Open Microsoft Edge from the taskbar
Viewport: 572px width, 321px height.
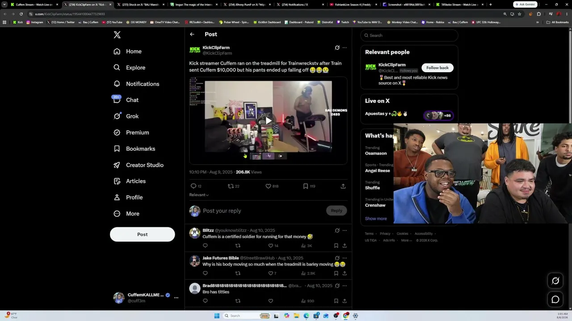[x=306, y=316]
